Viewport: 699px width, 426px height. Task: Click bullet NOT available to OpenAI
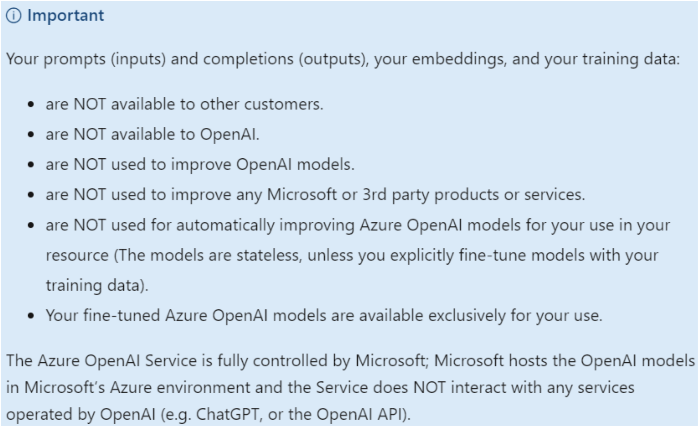(152, 134)
